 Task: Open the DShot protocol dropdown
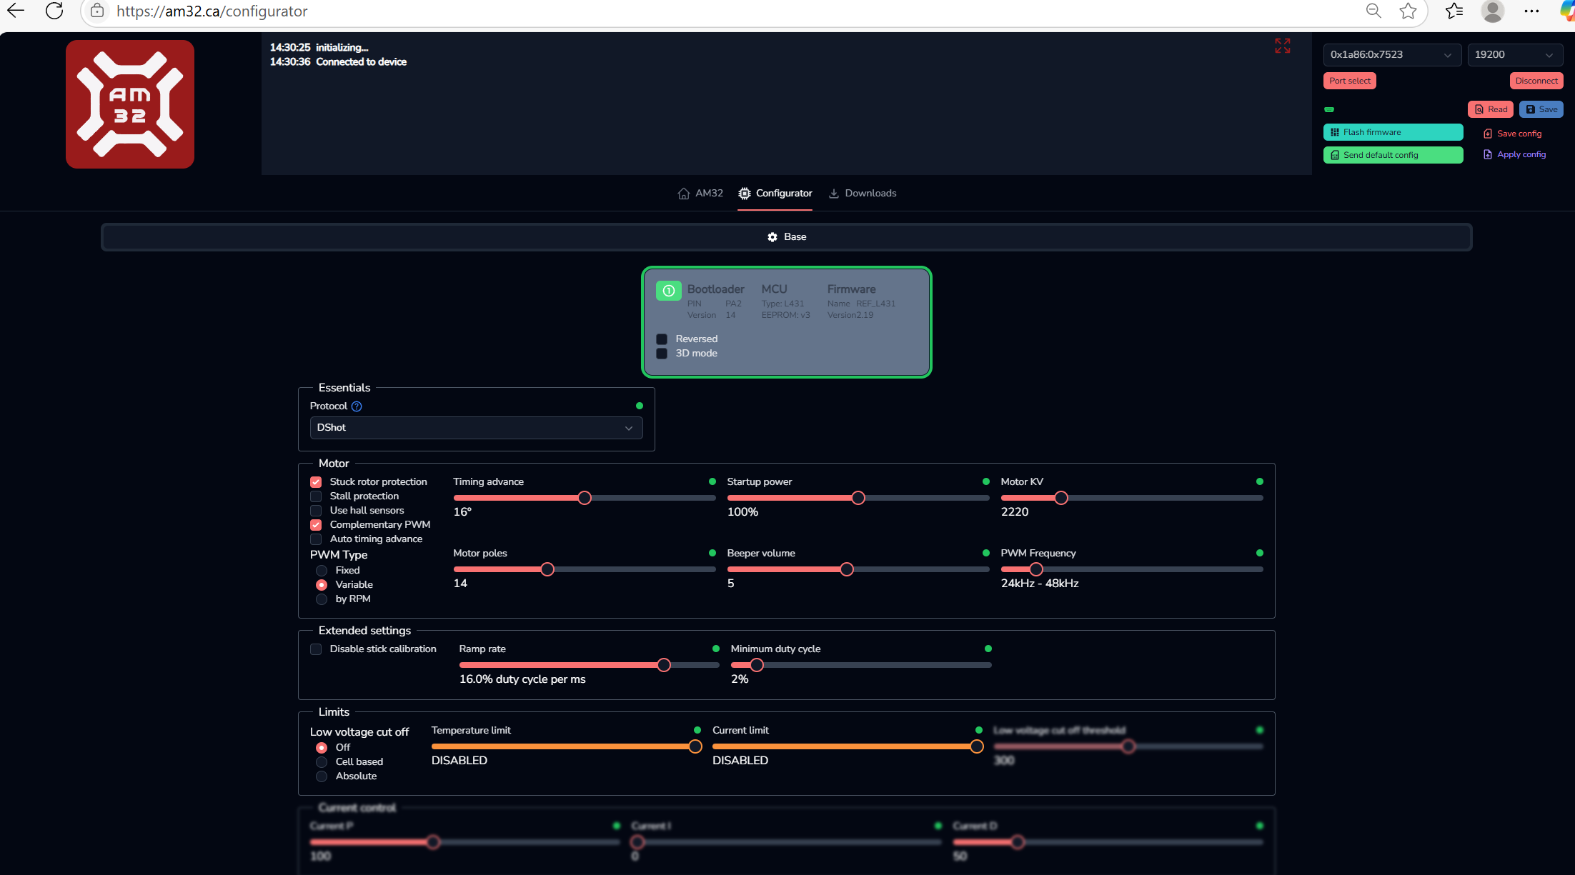[x=476, y=428]
